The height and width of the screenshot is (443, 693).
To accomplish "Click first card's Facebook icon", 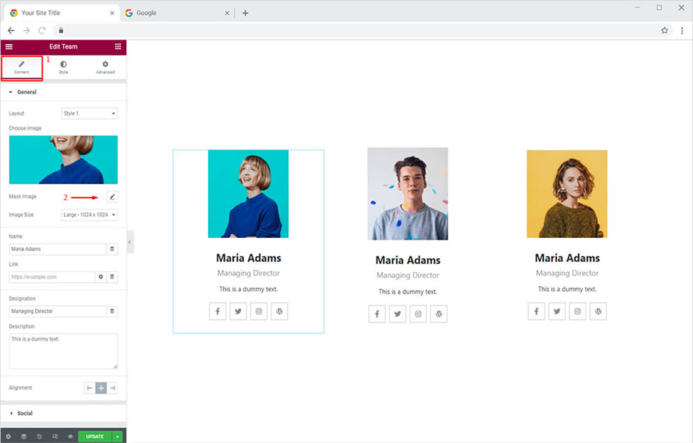I will 217,311.
